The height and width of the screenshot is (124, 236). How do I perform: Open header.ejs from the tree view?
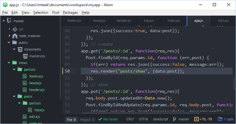click(x=37, y=90)
